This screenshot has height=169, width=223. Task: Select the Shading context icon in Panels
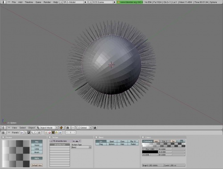coord(29,133)
